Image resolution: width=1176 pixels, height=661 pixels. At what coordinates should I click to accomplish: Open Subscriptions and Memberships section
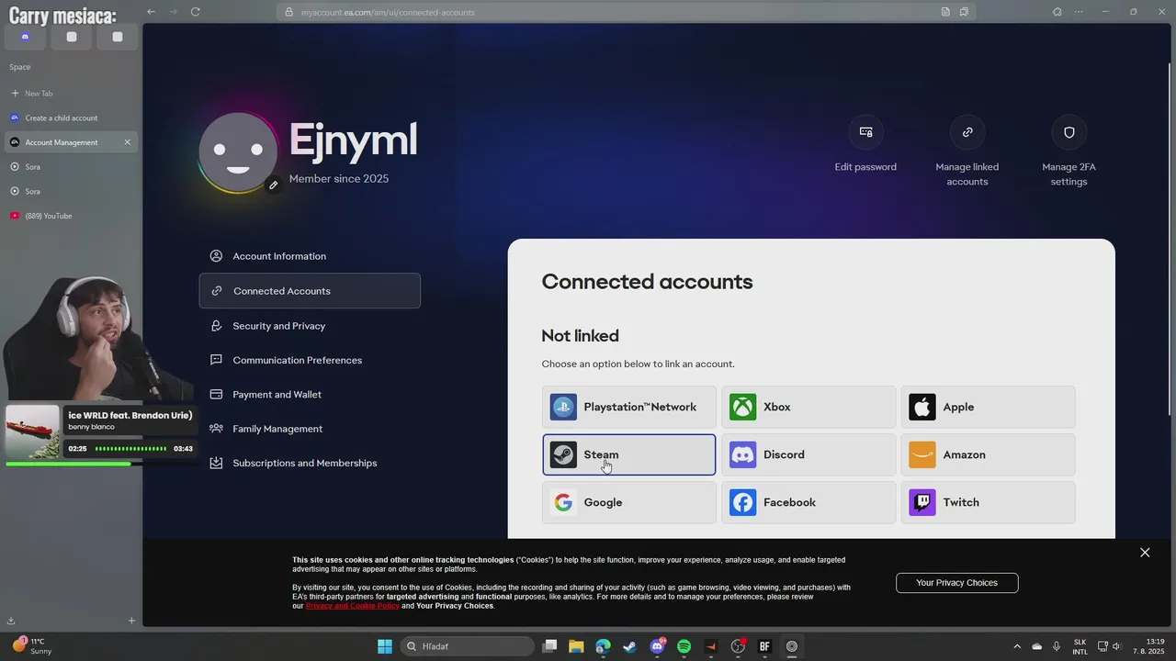(310, 464)
